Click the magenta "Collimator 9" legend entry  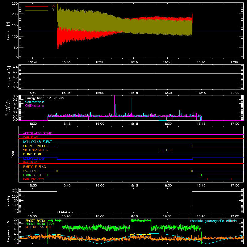[35, 106]
